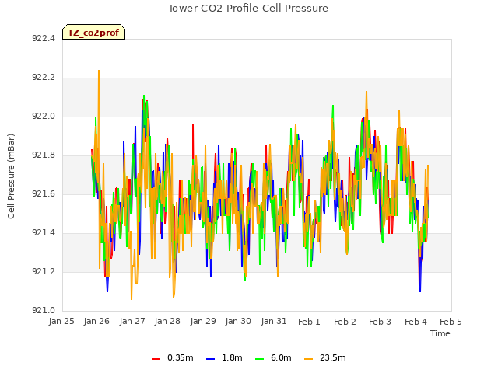Click the Time axis title
The width and height of the screenshot is (498, 373).
click(440, 333)
